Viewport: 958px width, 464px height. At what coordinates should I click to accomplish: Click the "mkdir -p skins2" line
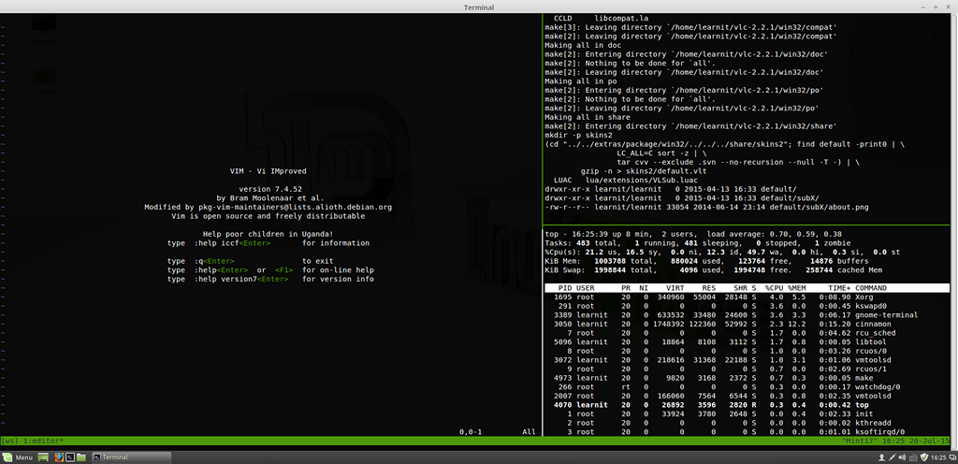[578, 135]
